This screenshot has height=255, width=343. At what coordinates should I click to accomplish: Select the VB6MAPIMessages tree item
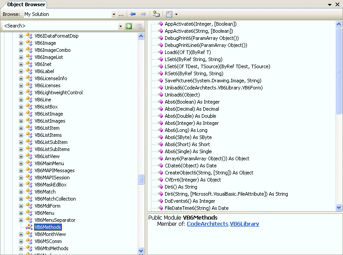[54, 170]
